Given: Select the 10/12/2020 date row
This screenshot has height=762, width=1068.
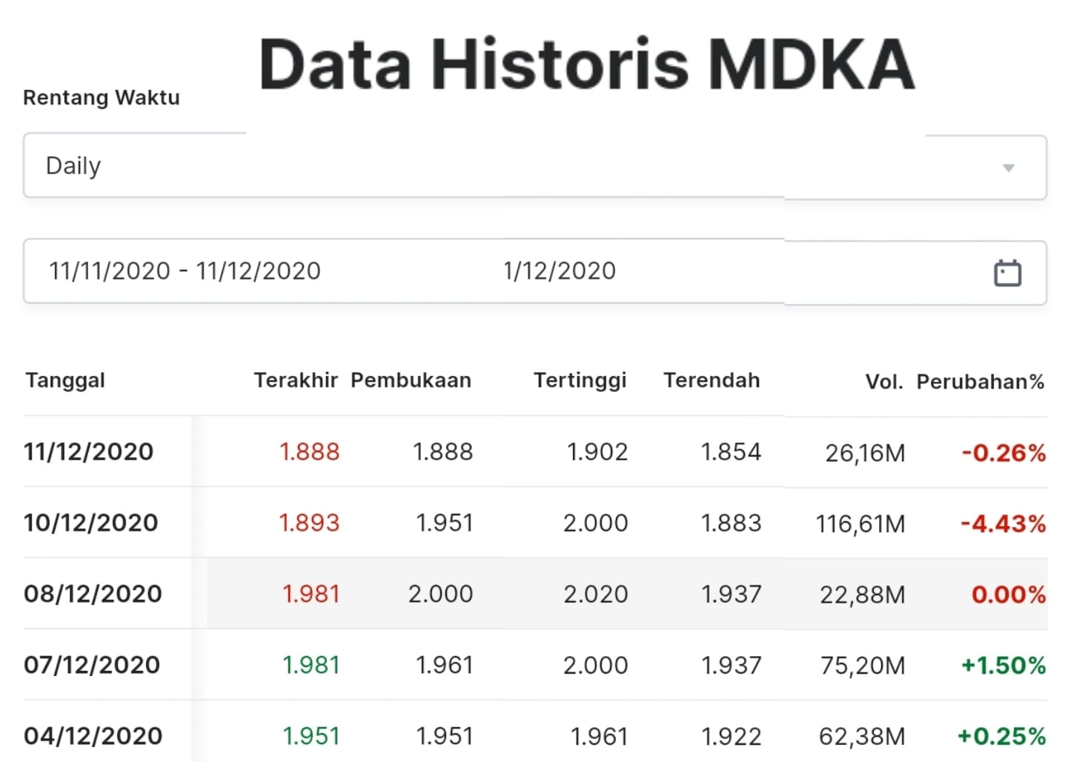Looking at the screenshot, I should click(x=91, y=523).
